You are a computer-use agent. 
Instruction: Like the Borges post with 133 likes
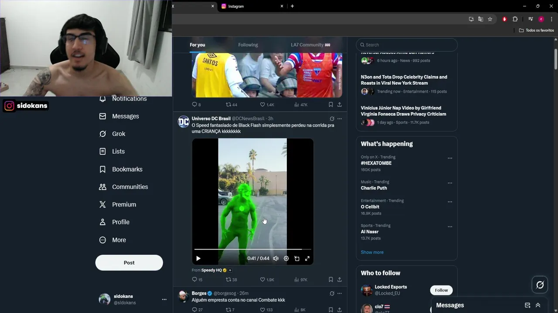(266, 310)
